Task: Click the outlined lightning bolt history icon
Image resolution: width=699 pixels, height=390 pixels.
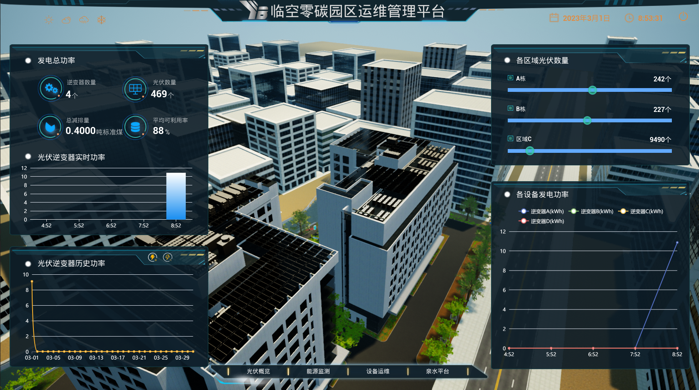Action: tap(167, 257)
